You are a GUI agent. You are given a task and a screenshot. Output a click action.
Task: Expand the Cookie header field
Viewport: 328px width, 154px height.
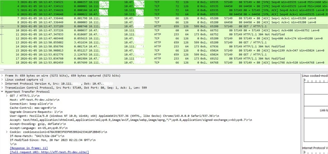(7, 132)
